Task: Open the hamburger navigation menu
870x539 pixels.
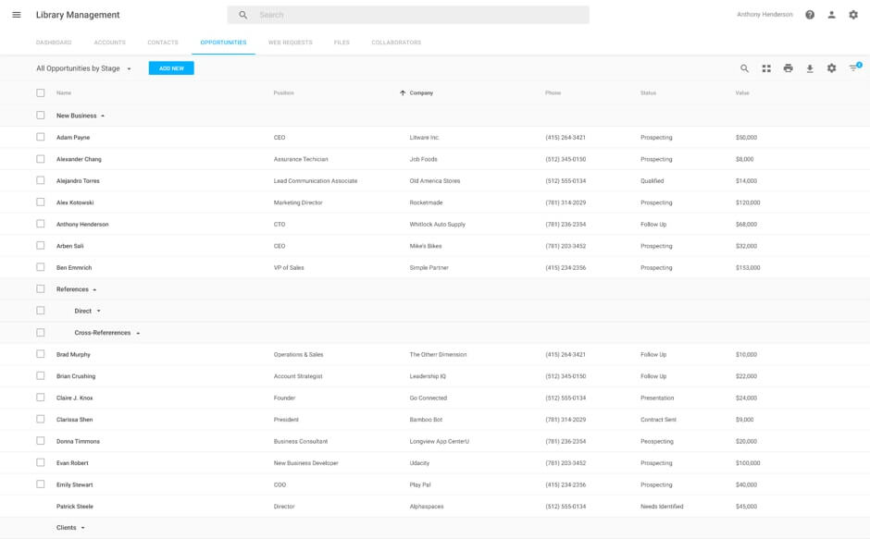Action: pyautogui.click(x=17, y=15)
